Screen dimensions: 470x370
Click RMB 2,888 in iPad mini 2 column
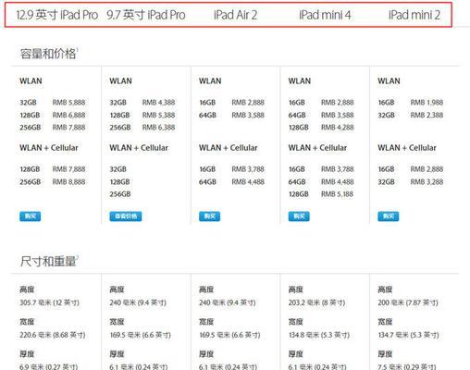click(427, 169)
